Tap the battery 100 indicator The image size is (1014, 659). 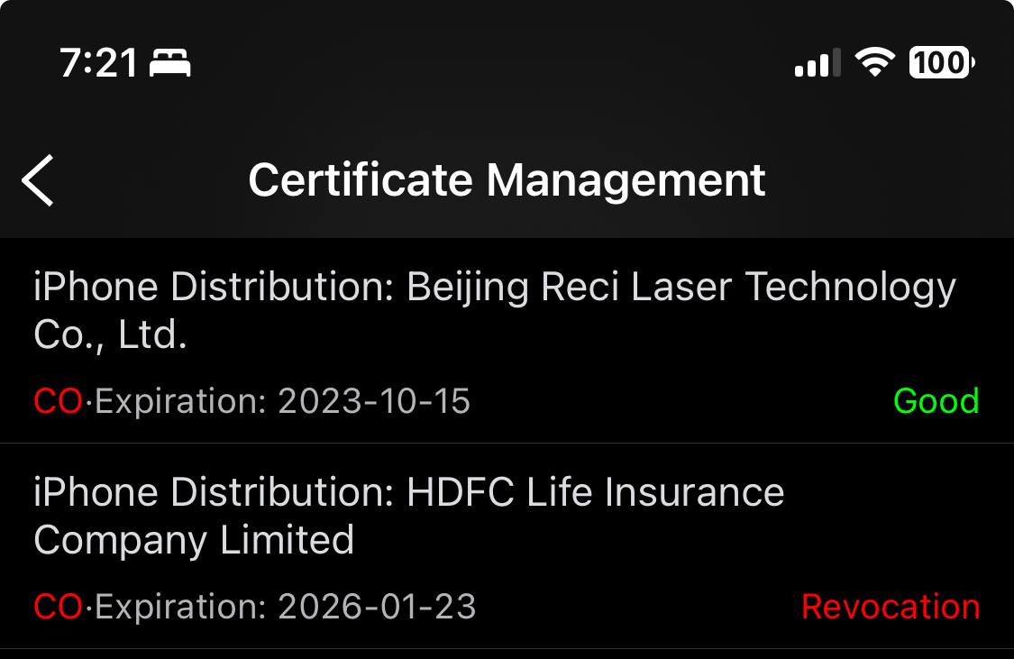pyautogui.click(x=942, y=63)
